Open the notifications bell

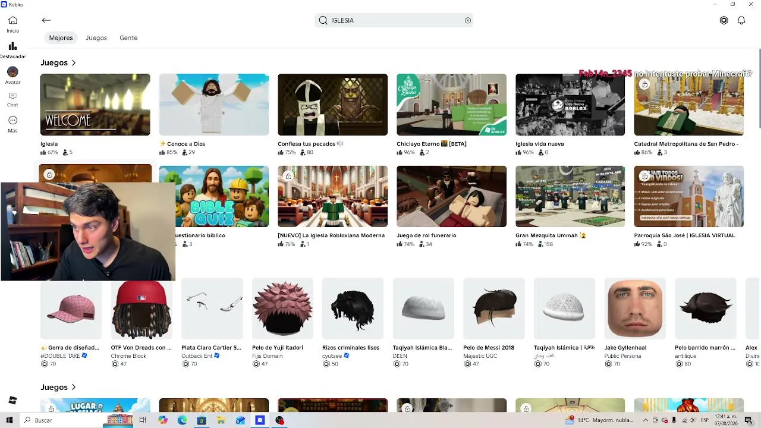[x=741, y=20]
